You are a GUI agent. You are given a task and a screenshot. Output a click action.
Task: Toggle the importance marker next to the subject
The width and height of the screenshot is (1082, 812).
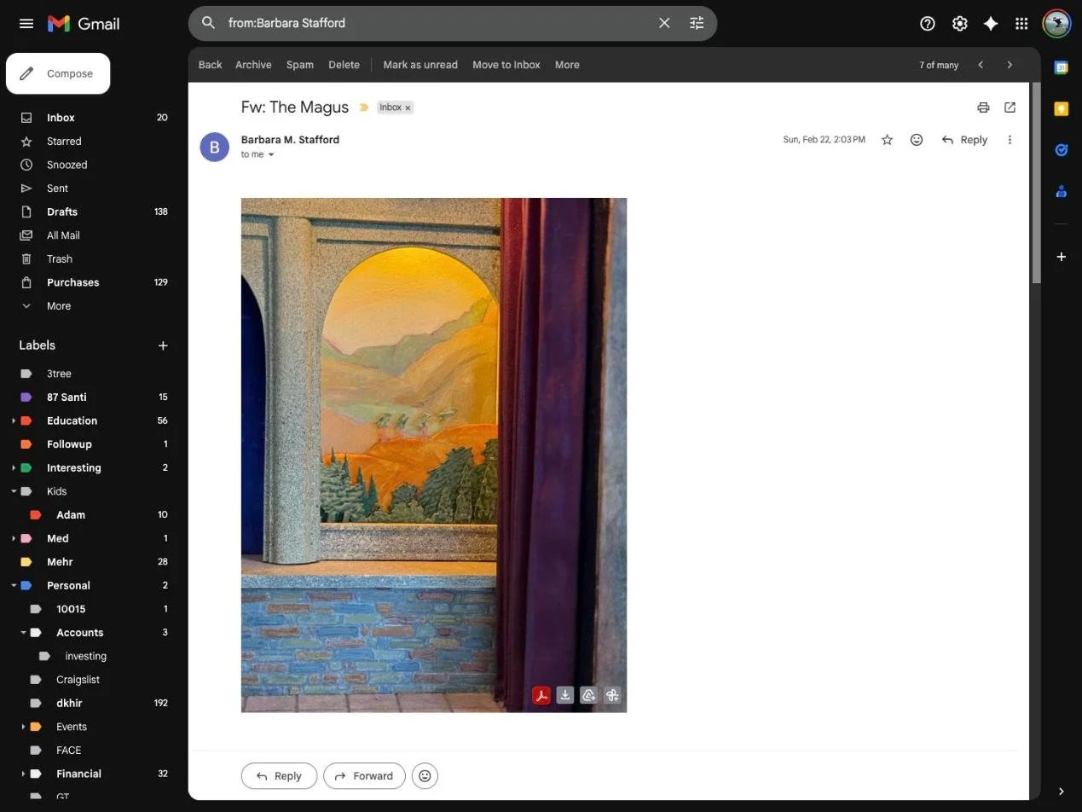click(x=363, y=107)
